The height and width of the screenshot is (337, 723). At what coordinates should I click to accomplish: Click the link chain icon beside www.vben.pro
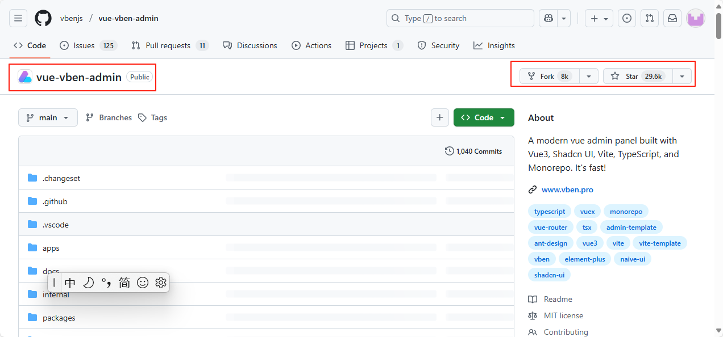click(533, 189)
